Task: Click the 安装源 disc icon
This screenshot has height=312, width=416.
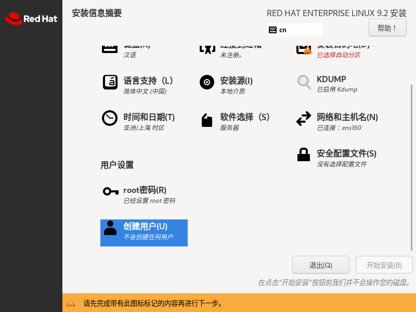Action: [x=207, y=82]
